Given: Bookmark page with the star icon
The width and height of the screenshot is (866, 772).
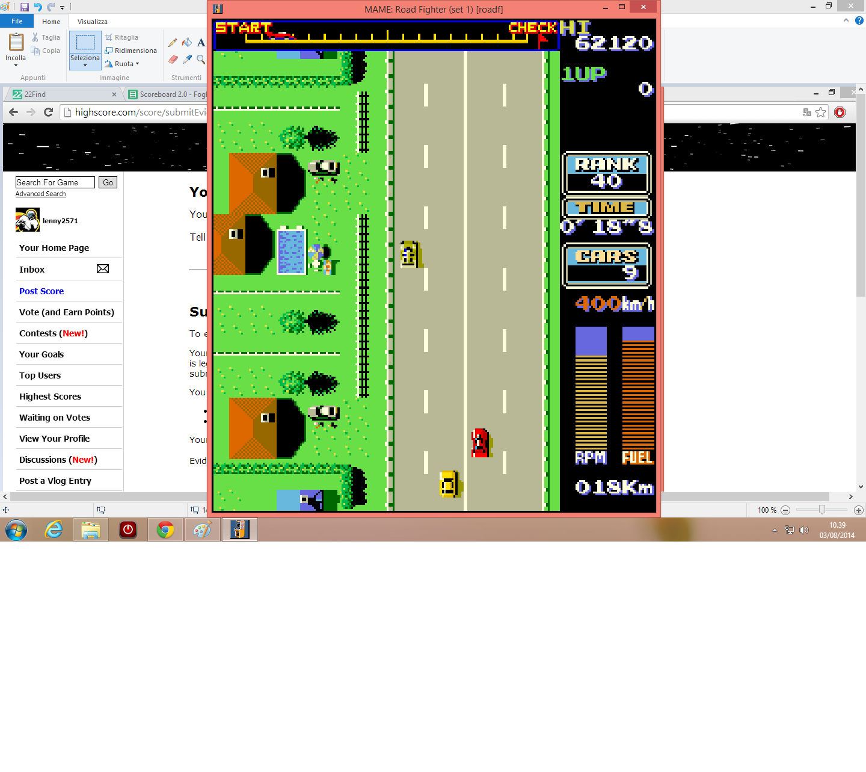Looking at the screenshot, I should click(x=821, y=112).
